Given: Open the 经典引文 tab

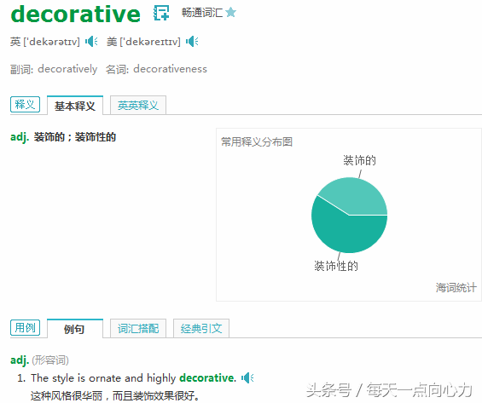Looking at the screenshot, I should click(201, 329).
